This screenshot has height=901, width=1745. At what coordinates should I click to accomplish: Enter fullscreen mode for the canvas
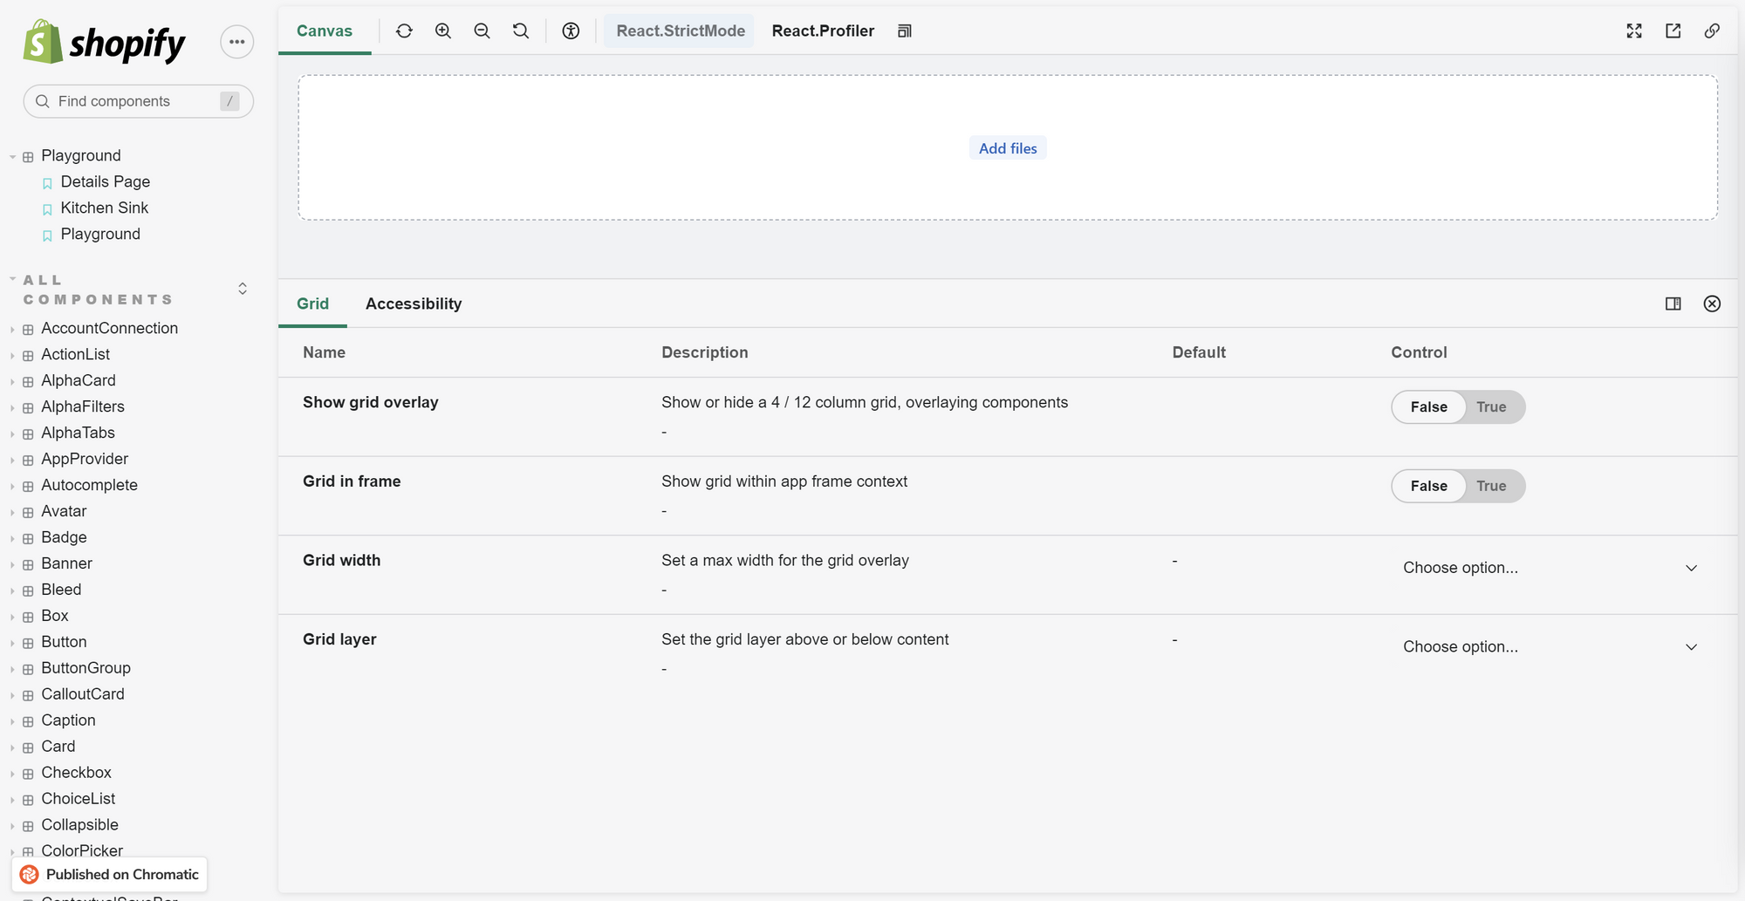click(1633, 31)
